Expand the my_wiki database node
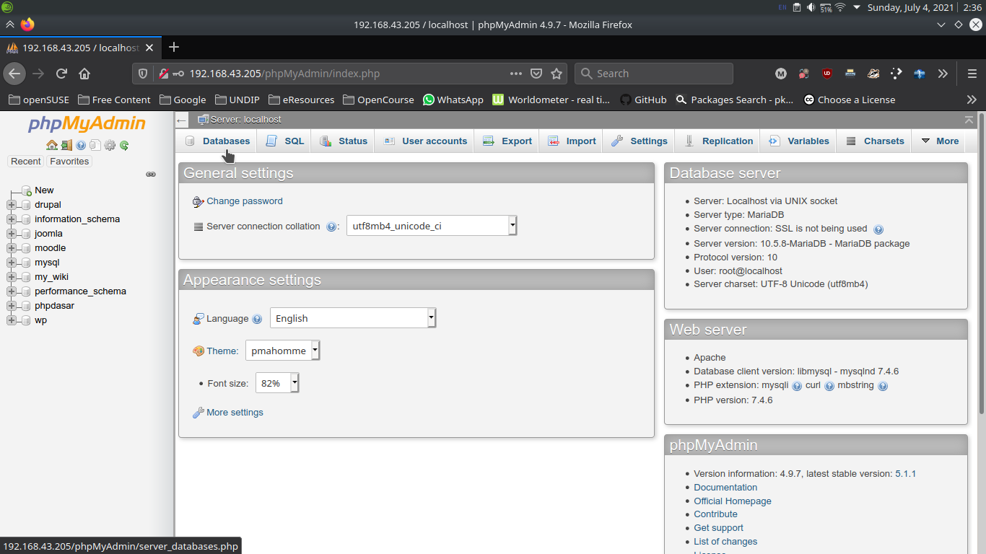 click(11, 277)
